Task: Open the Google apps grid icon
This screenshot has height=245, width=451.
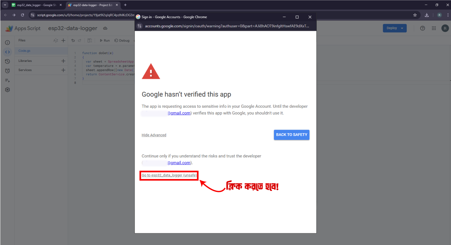Action: (434, 28)
